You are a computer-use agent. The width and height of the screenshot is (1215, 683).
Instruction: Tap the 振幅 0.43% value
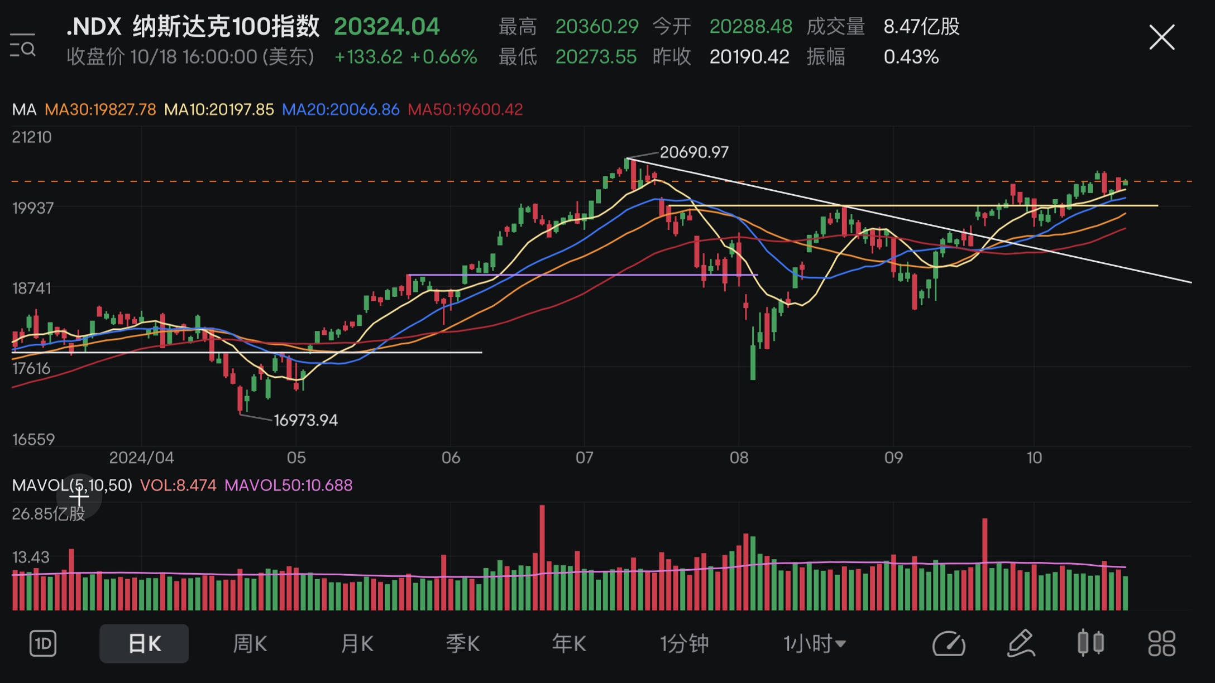point(911,57)
